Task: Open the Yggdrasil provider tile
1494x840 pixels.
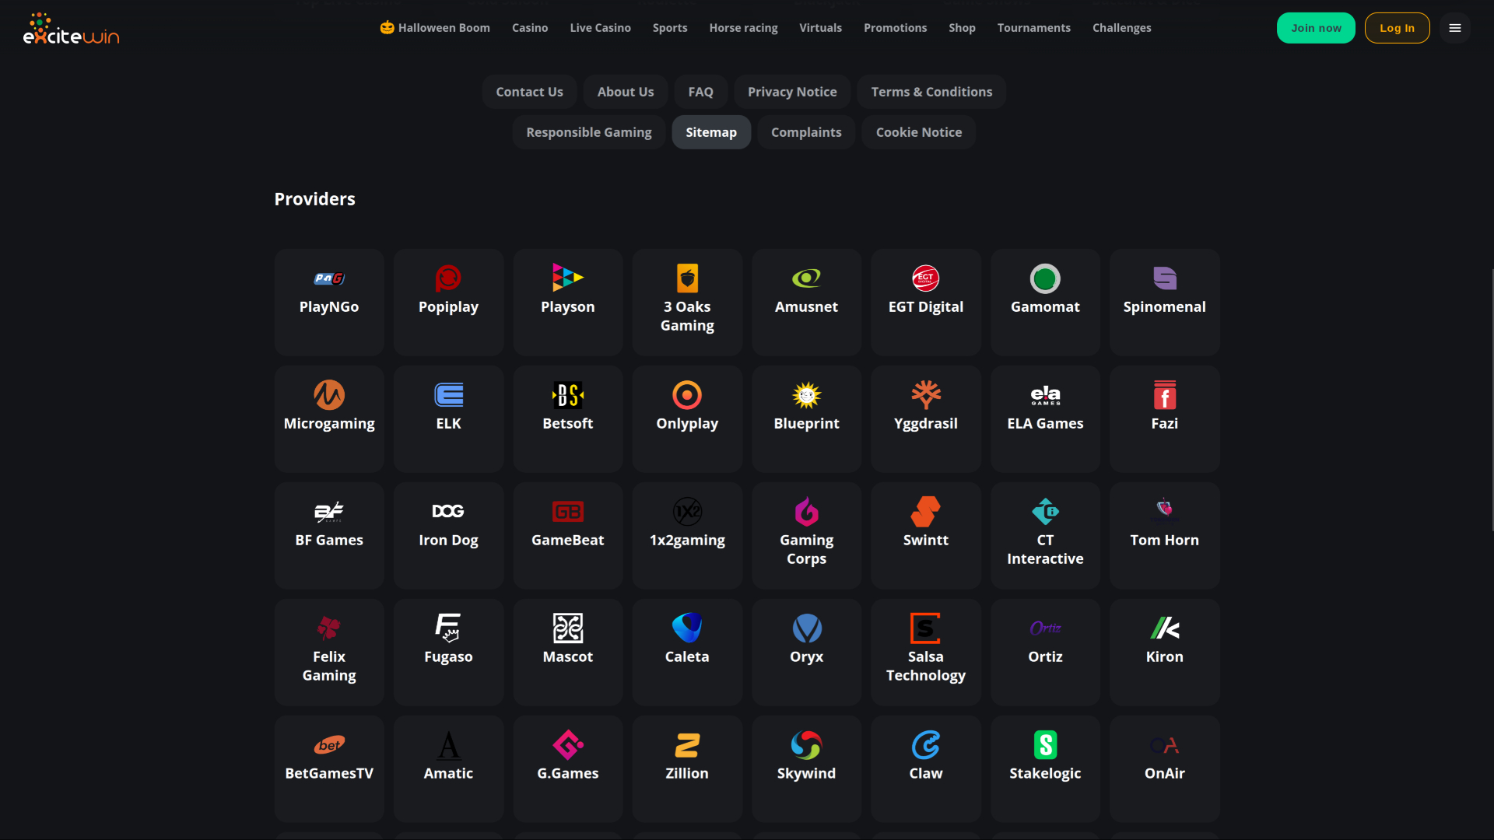Action: tap(925, 418)
